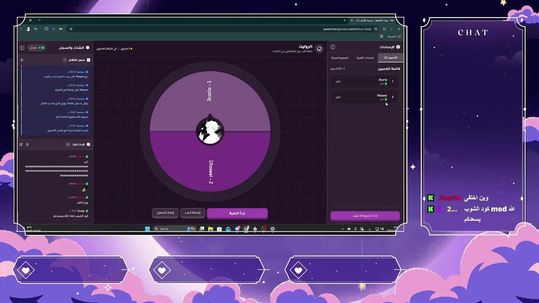Open the stream chat filter icon
539x303 pixels.
pos(21,144)
